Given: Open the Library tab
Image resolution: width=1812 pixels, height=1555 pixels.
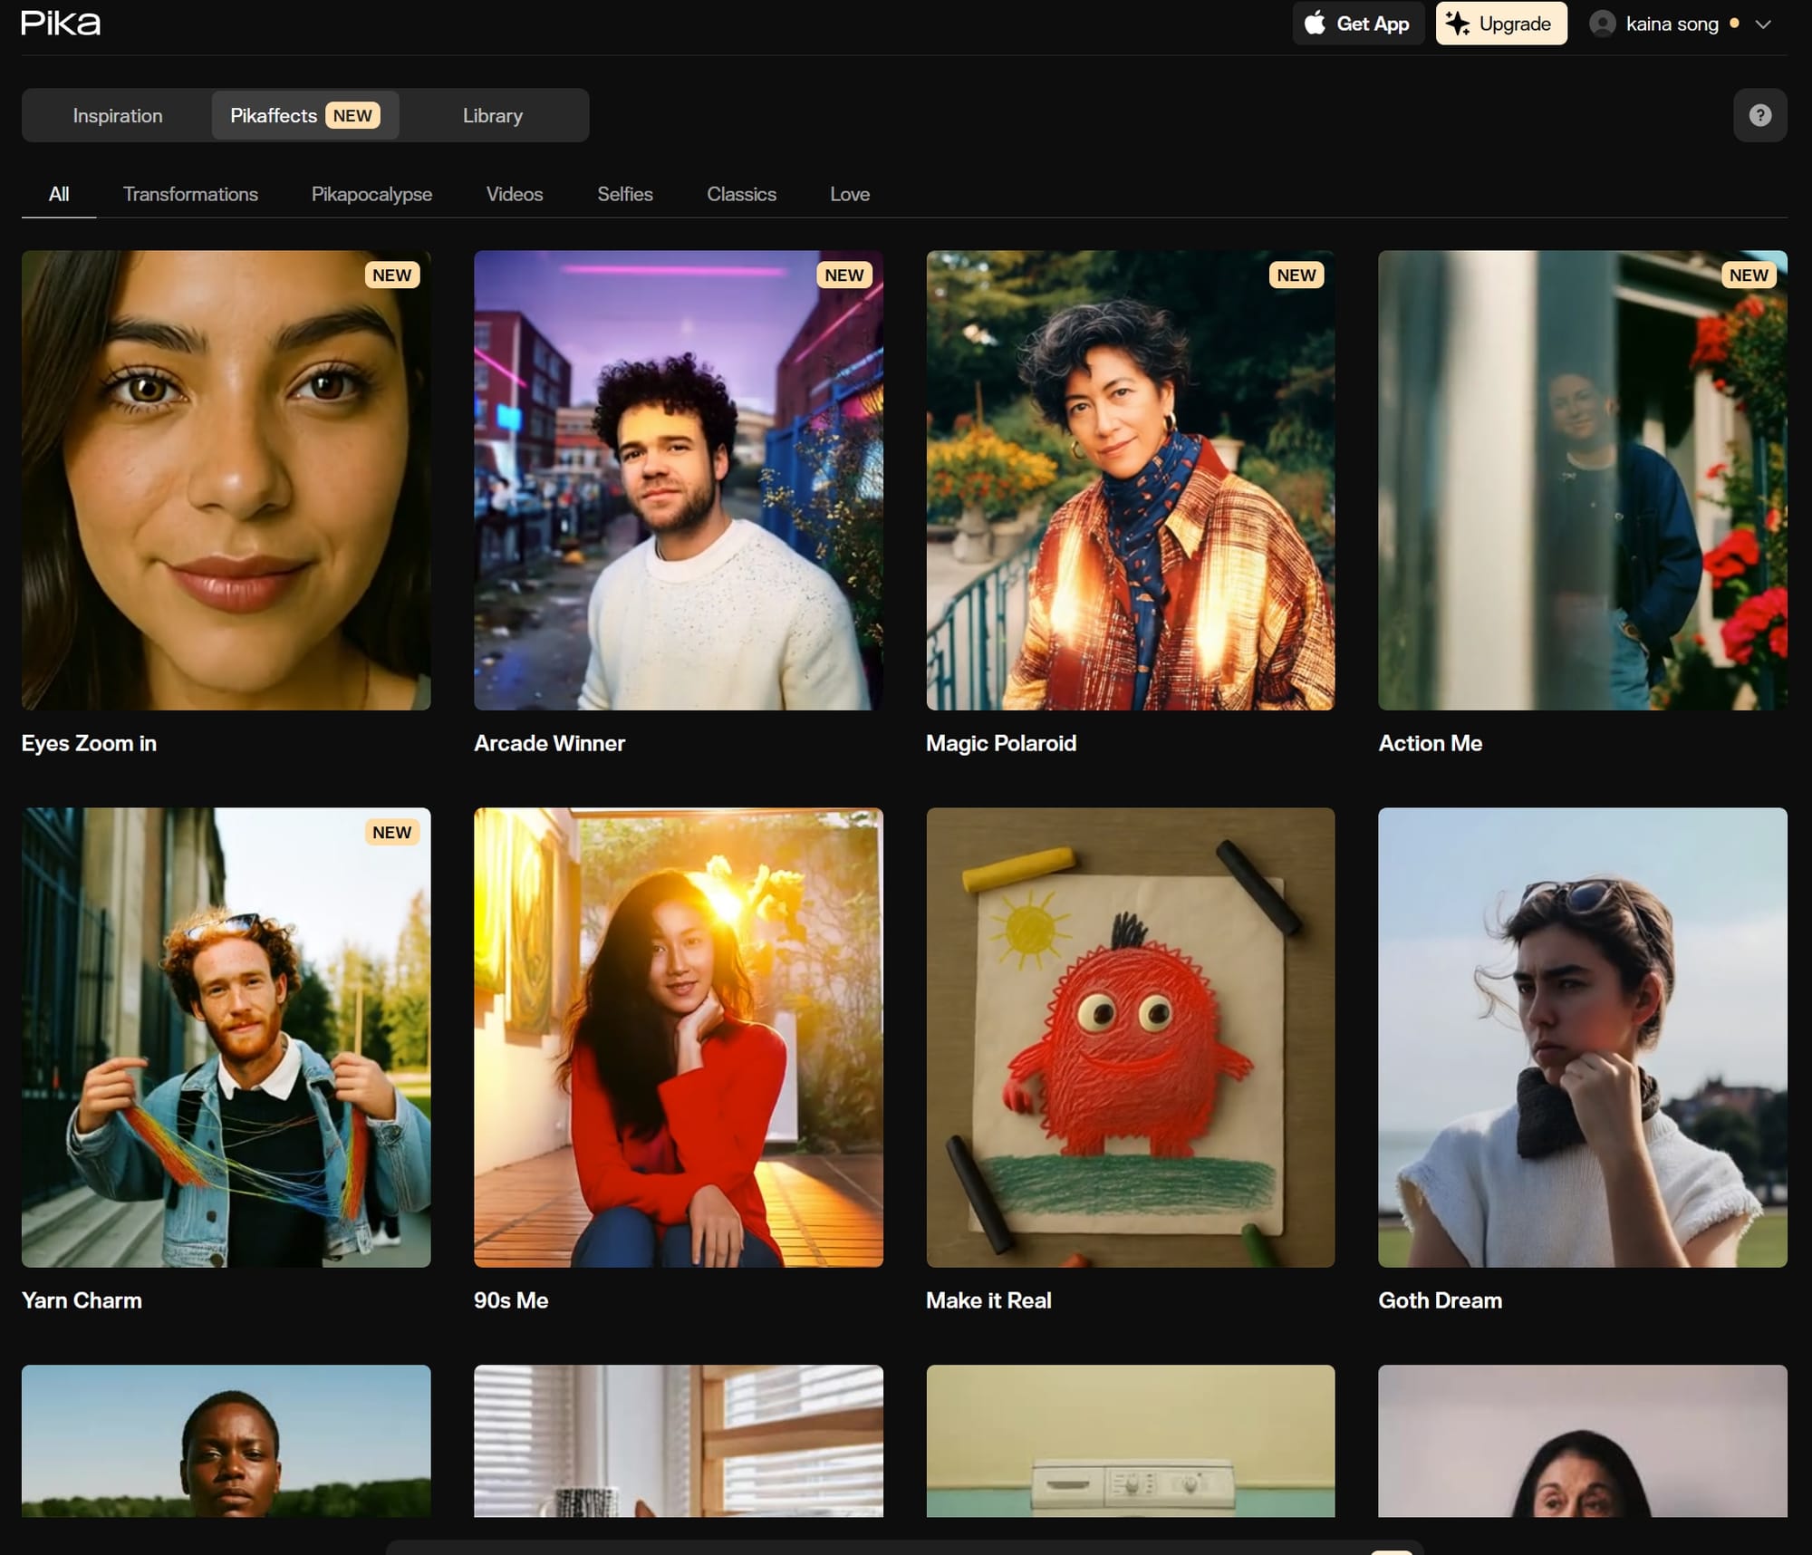Looking at the screenshot, I should tap(493, 115).
